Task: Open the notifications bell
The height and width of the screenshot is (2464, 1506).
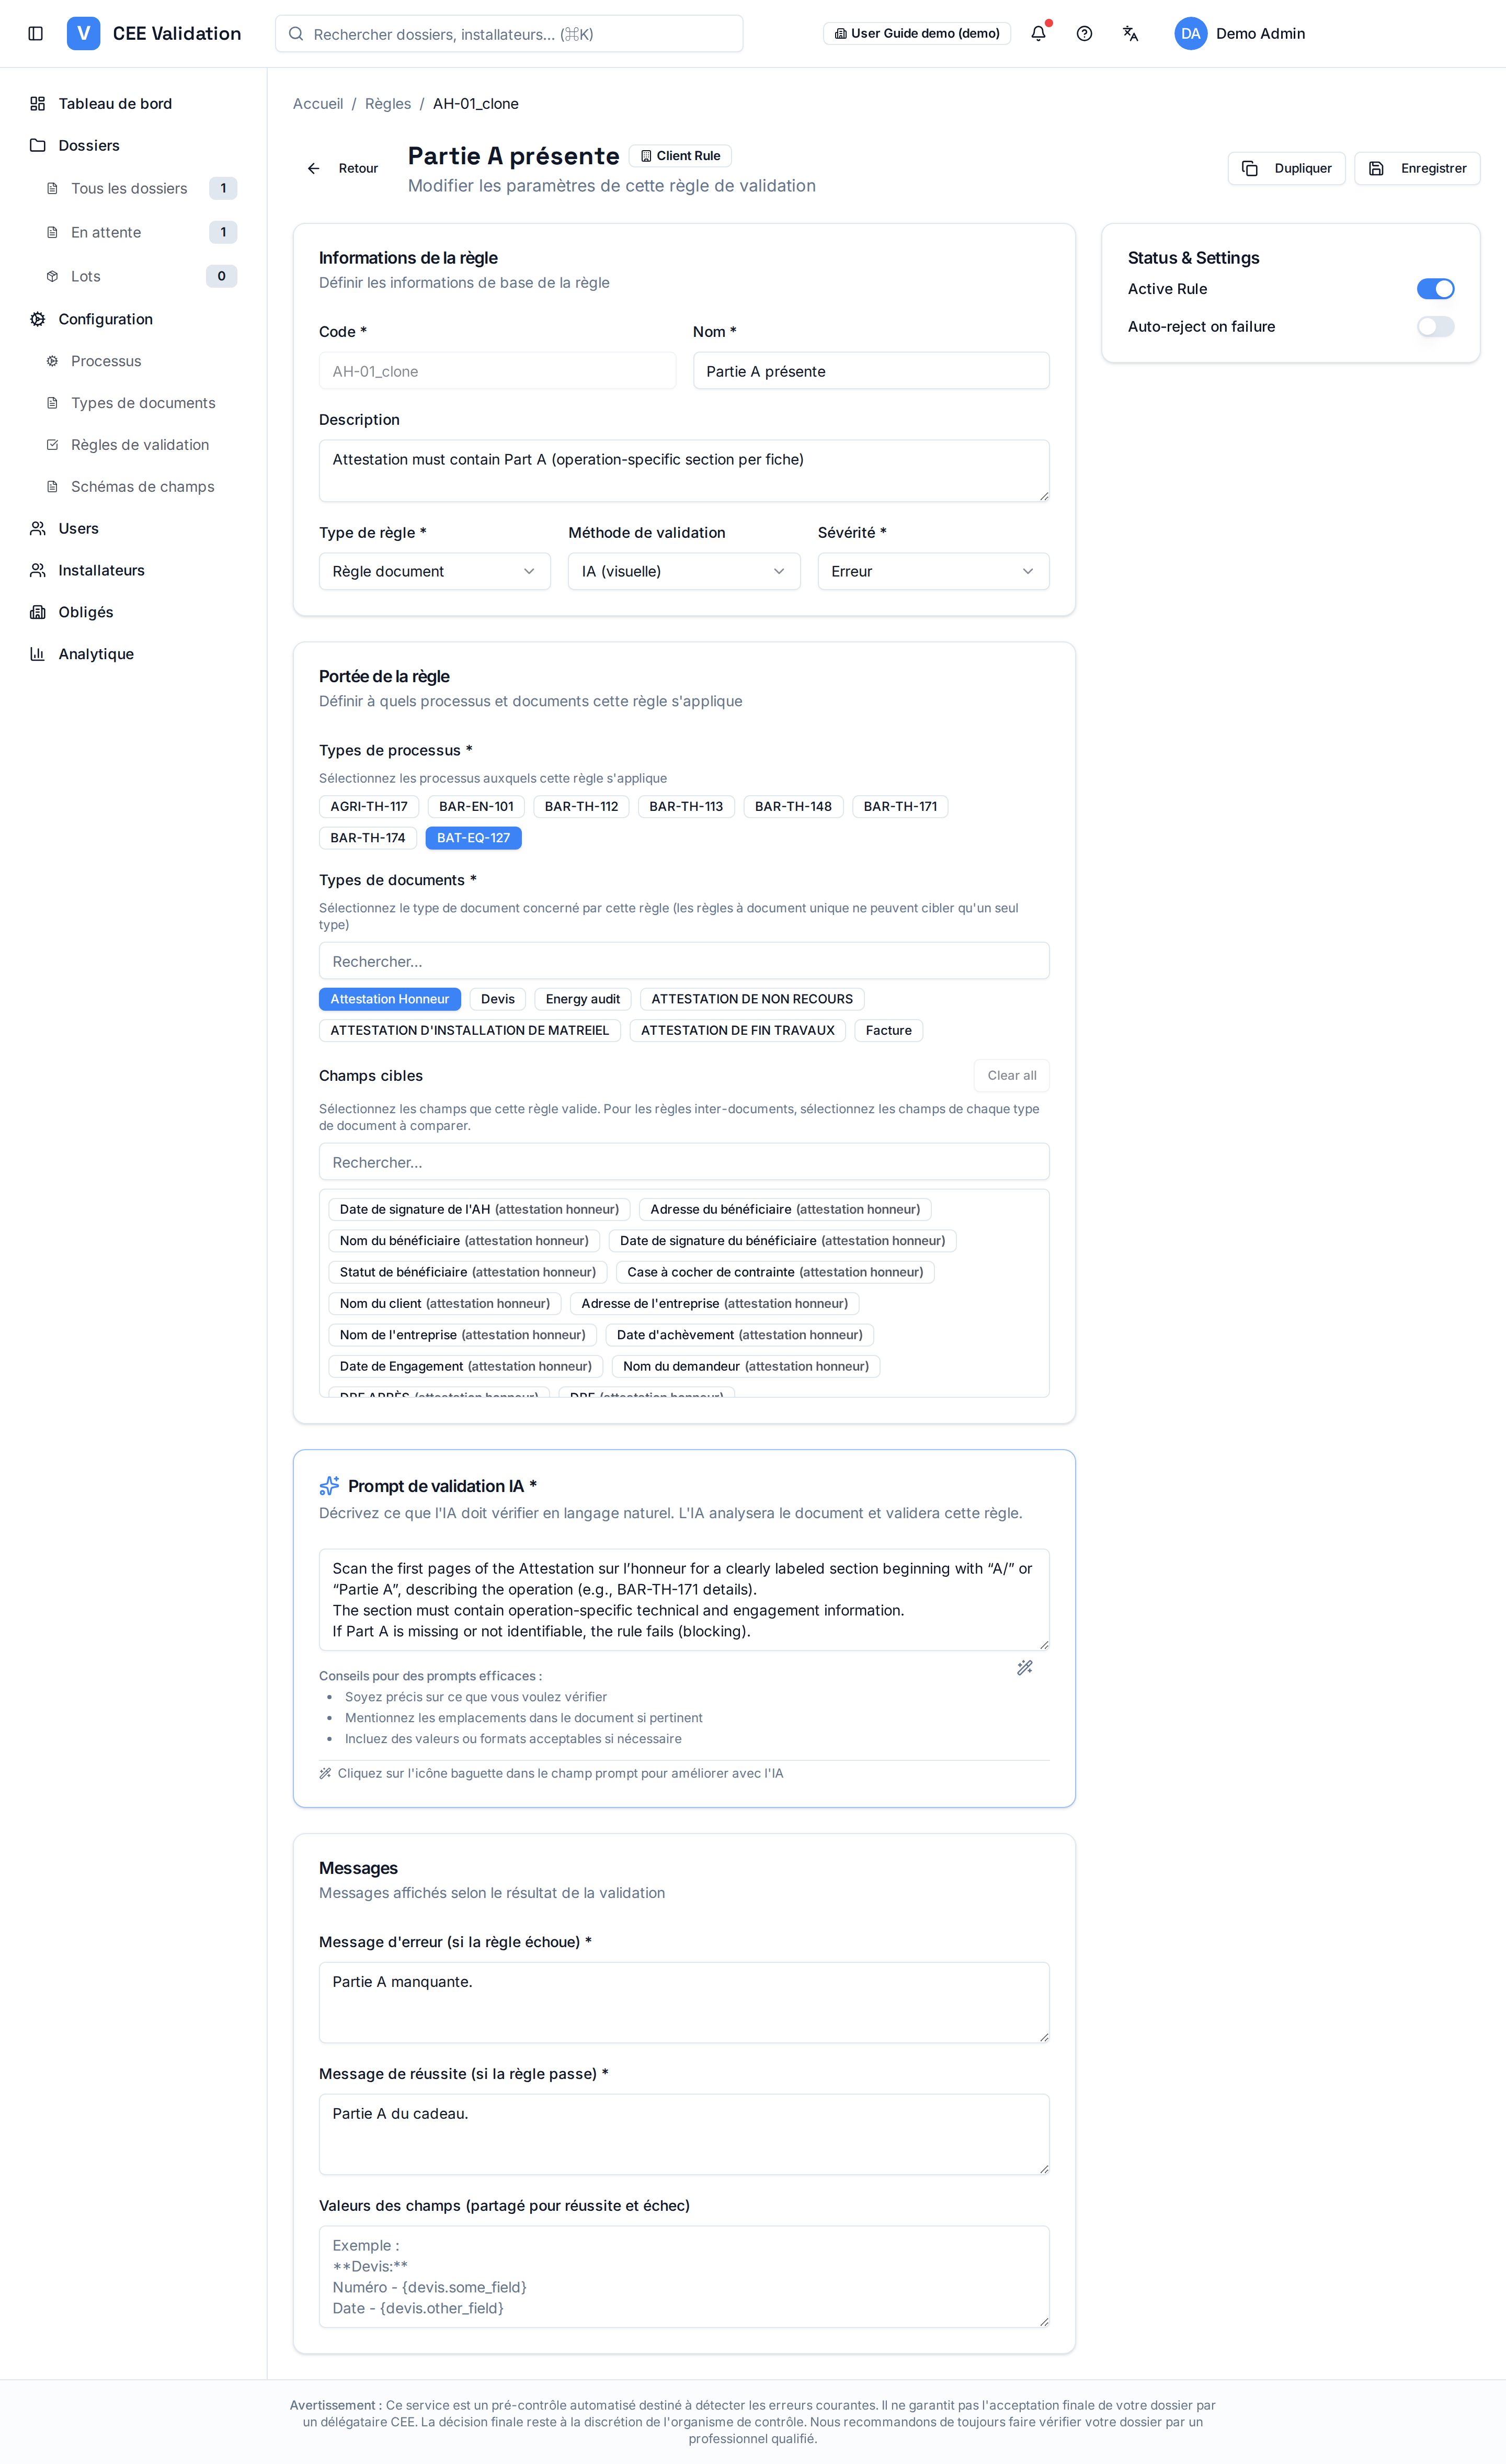Action: pyautogui.click(x=1039, y=33)
